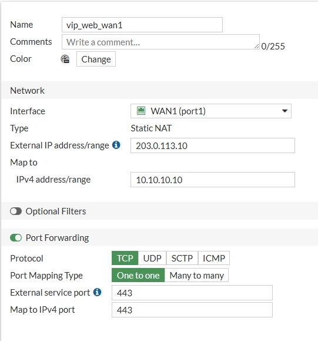The image size is (318, 341).
Task: Click the info icon beside External service port
Action: (97, 292)
